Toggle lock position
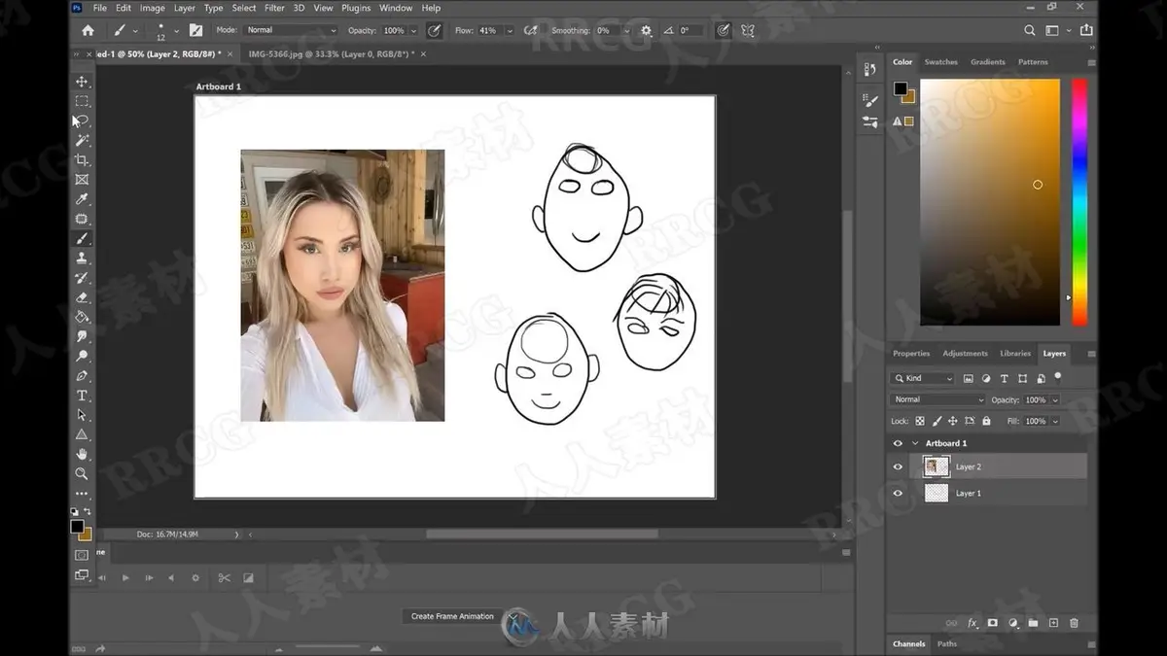The height and width of the screenshot is (656, 1167). pyautogui.click(x=953, y=421)
